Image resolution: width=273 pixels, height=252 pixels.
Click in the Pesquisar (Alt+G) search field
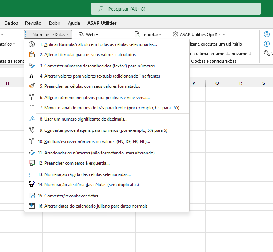[176, 9]
